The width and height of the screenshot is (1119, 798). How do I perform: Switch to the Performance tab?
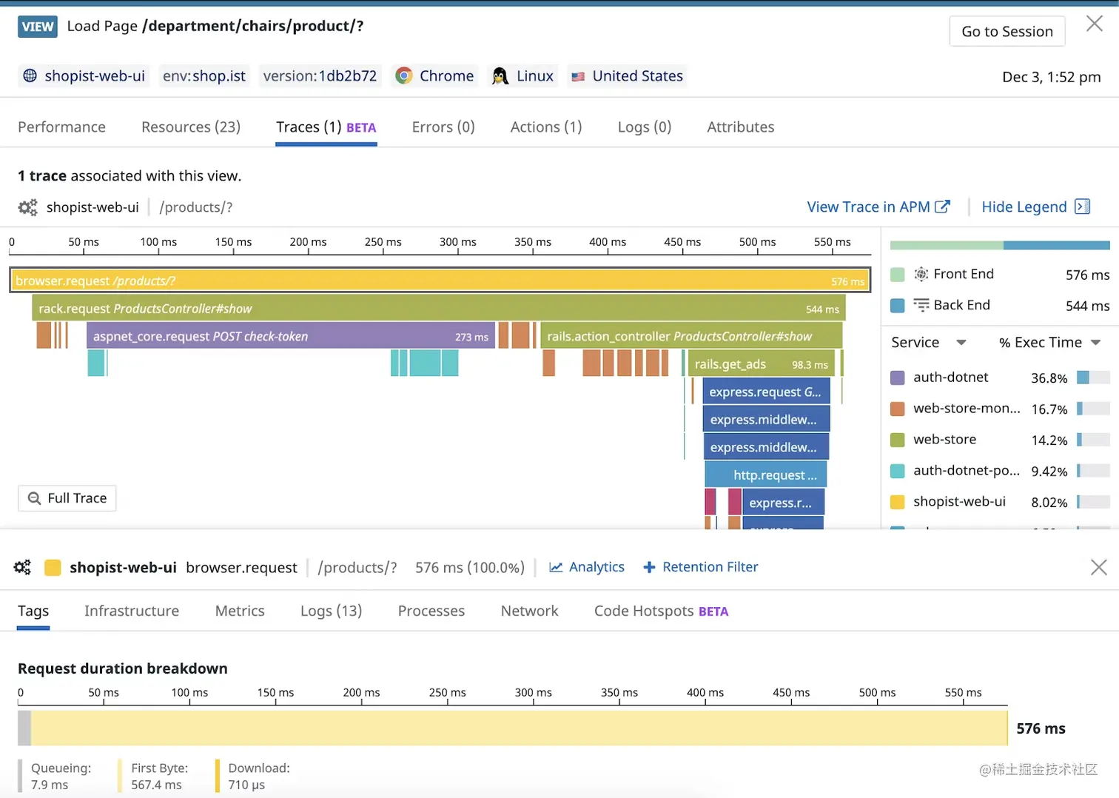[61, 127]
